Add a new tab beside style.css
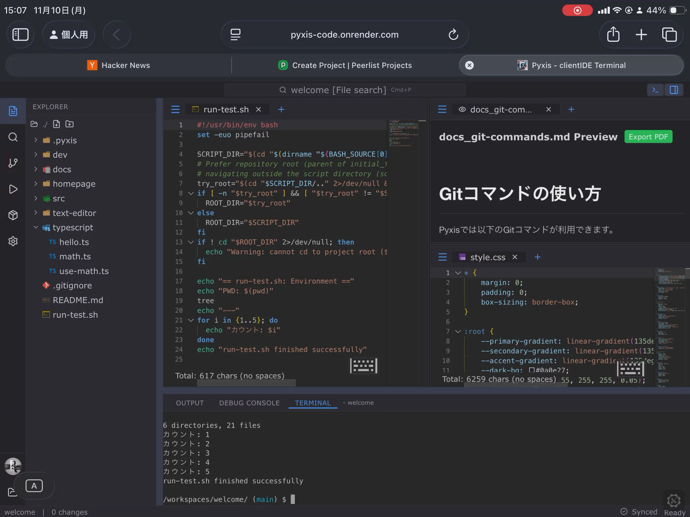Viewport: 690px width, 517px height. click(537, 257)
